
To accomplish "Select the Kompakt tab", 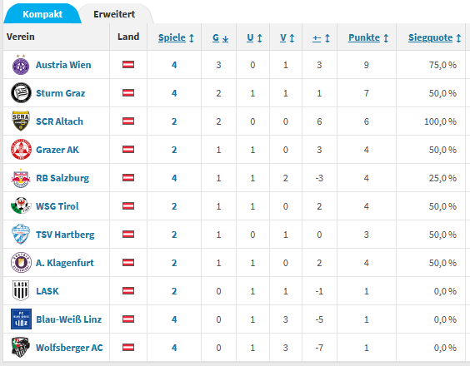I will click(42, 14).
